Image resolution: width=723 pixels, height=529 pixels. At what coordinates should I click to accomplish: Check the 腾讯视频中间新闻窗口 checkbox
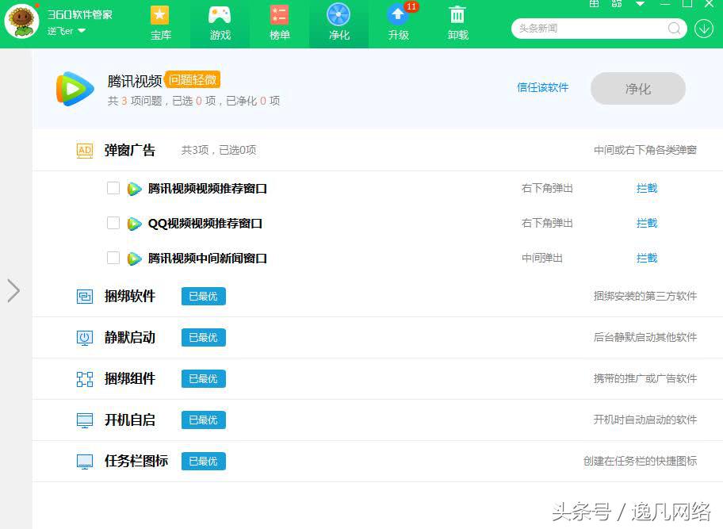point(113,258)
